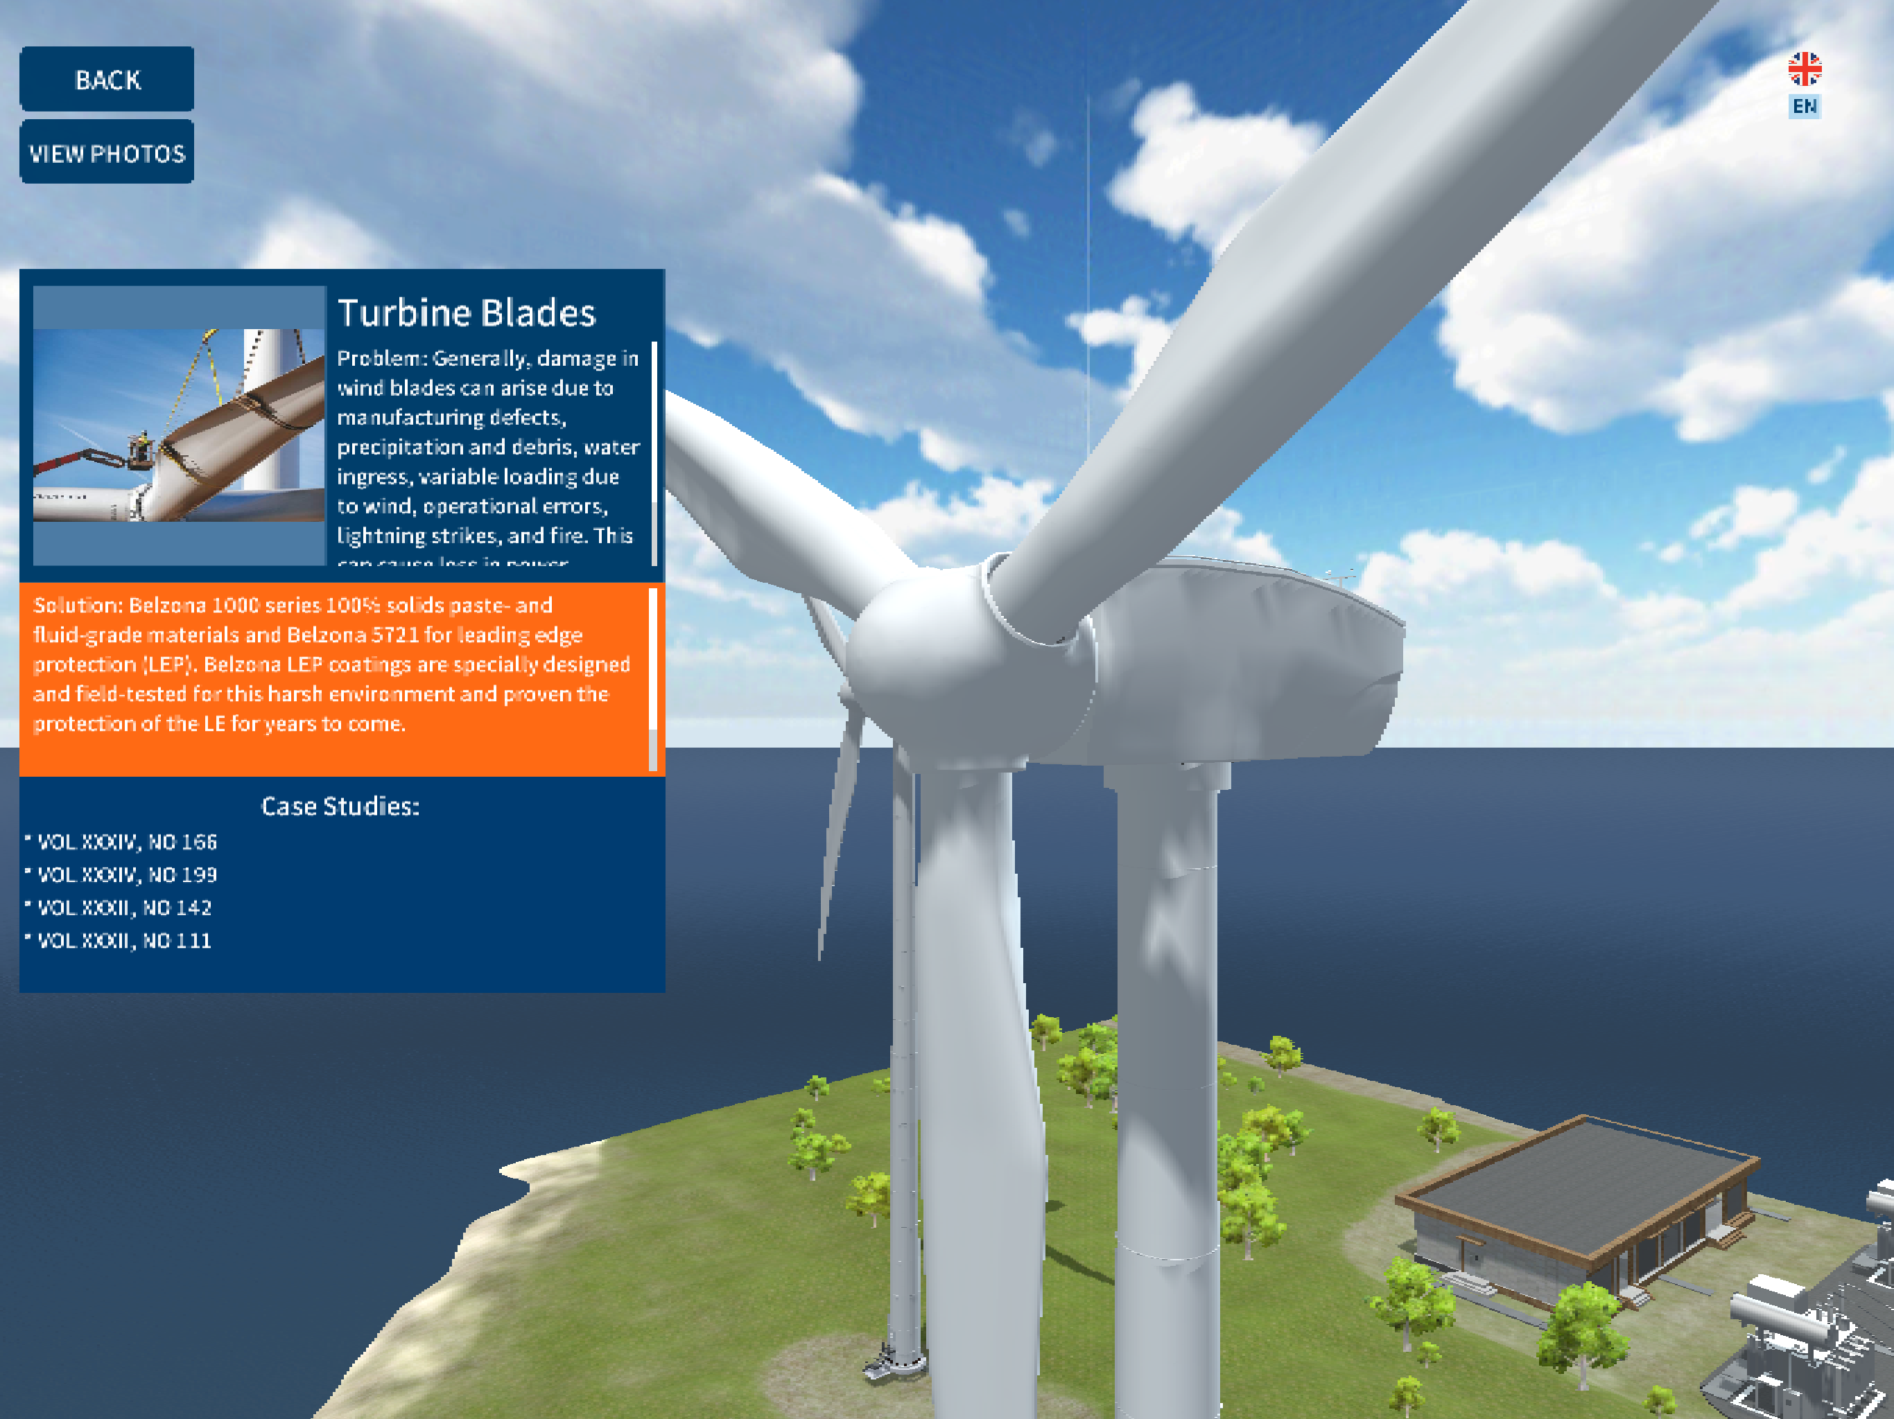Select the EN language label

pos(1804,107)
